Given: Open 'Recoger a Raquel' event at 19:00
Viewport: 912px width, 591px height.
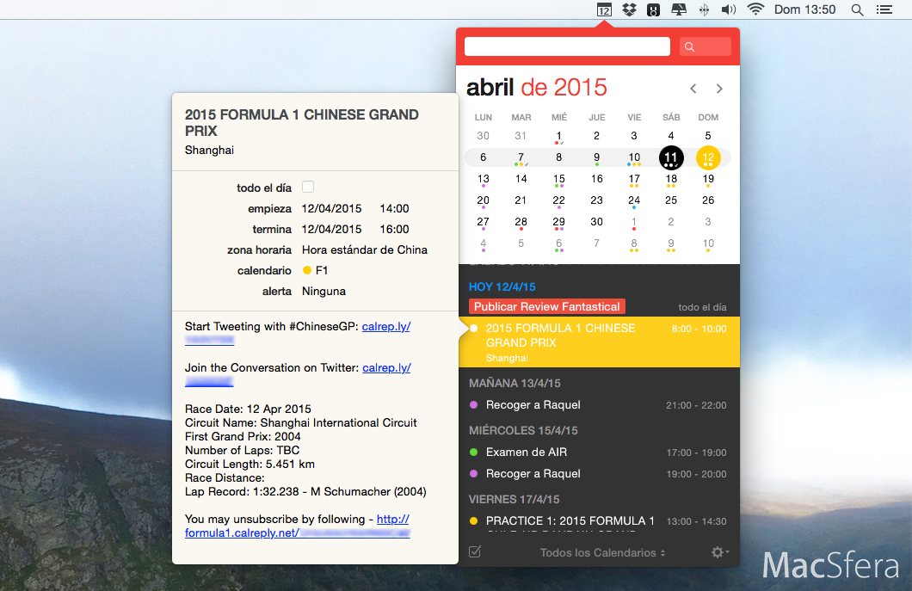Looking at the screenshot, I should pyautogui.click(x=599, y=473).
